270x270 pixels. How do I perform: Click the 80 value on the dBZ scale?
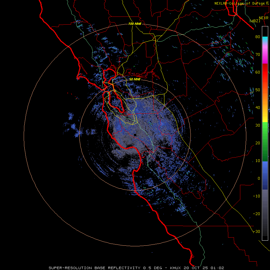258,37
